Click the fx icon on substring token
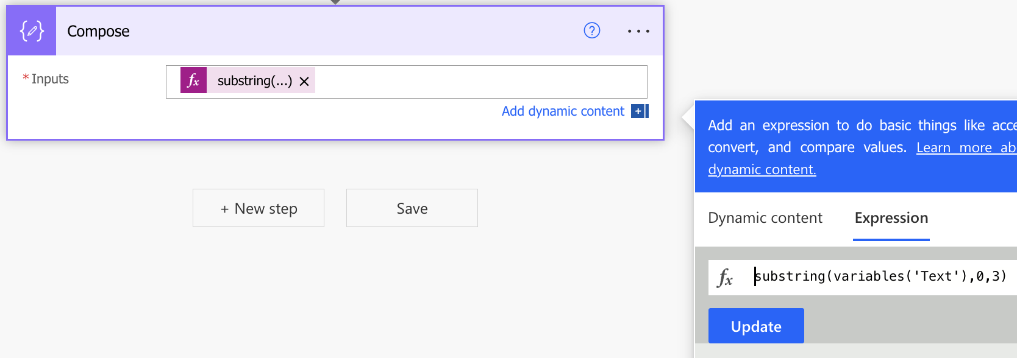This screenshot has width=1017, height=358. [194, 80]
